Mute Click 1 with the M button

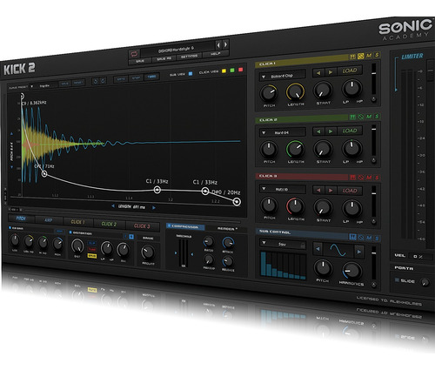[369, 56]
